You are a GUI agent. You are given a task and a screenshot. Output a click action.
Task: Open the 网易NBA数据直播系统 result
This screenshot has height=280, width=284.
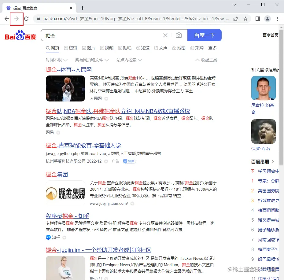[x=118, y=111]
